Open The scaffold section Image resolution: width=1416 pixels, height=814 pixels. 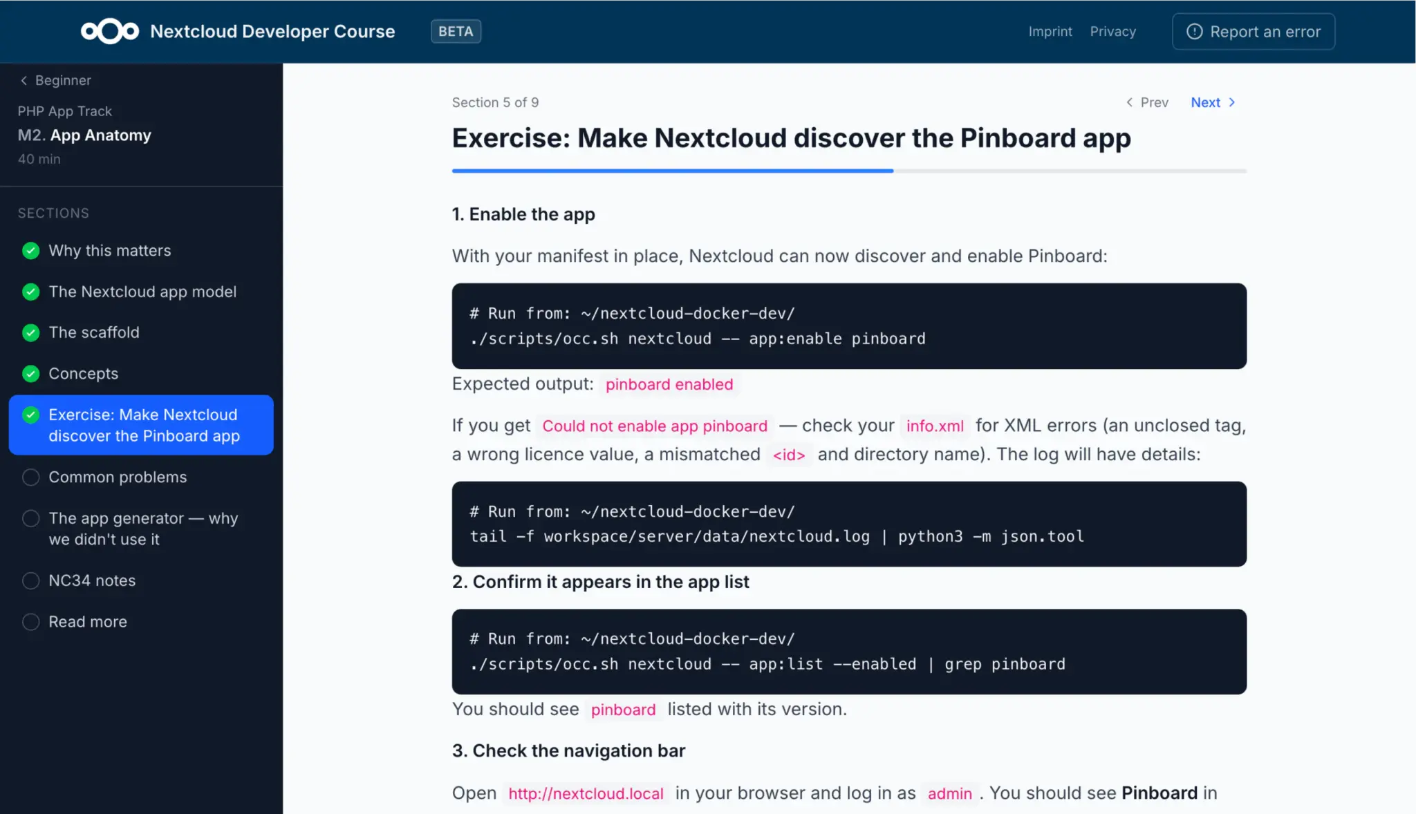coord(141,332)
